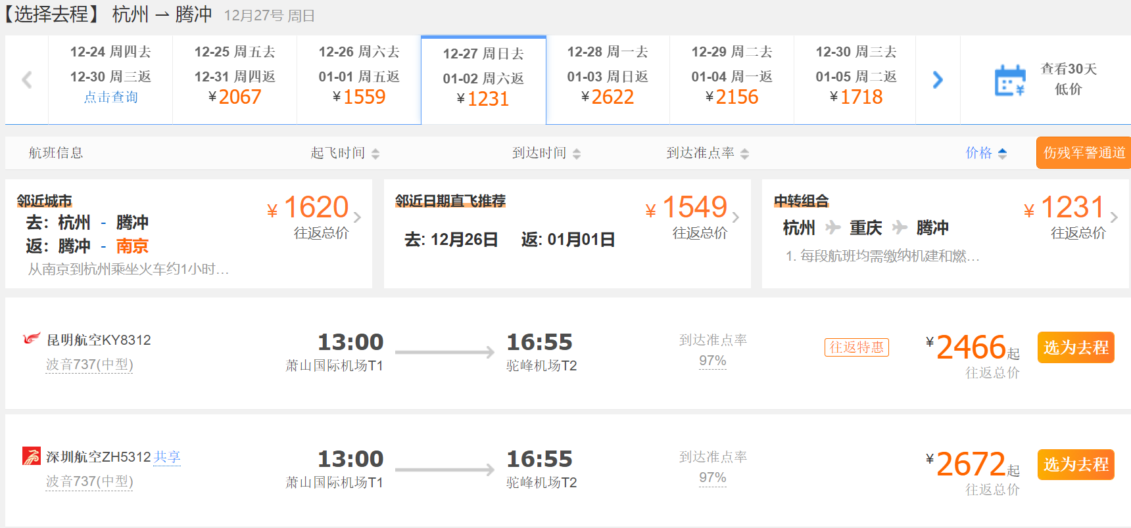
Task: Choose ZH5312 flight as departure
Action: tap(1075, 464)
